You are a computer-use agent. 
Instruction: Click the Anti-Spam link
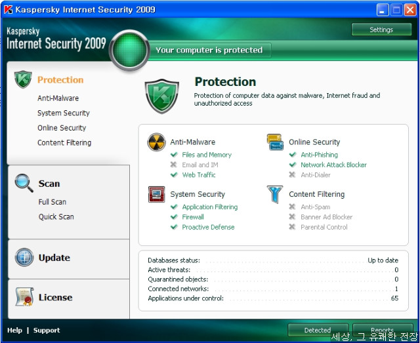(316, 207)
